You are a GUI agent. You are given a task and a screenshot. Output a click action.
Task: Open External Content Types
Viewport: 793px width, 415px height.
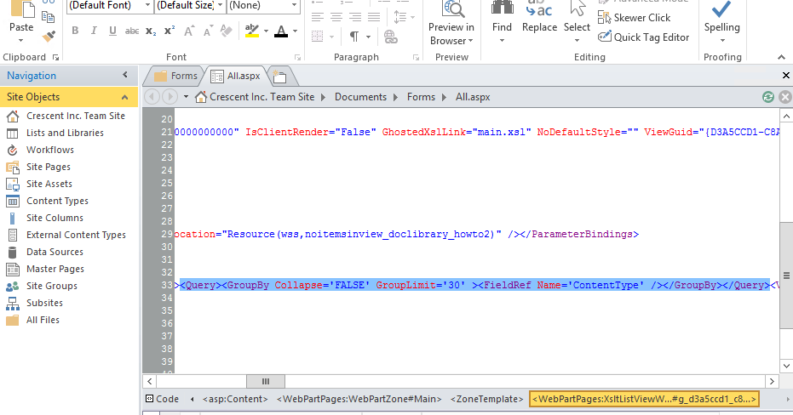(x=66, y=235)
